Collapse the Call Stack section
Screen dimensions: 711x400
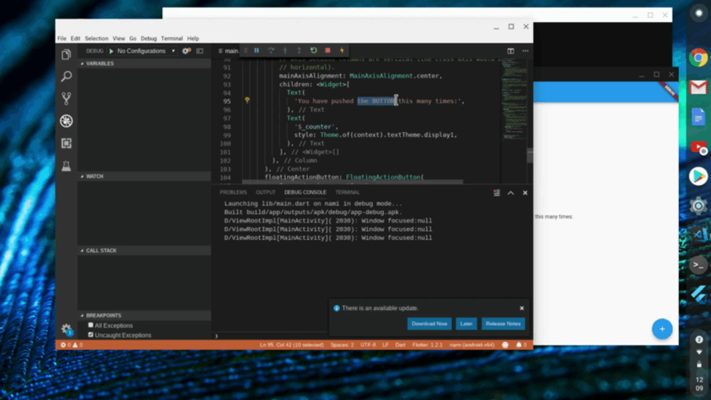coord(101,251)
